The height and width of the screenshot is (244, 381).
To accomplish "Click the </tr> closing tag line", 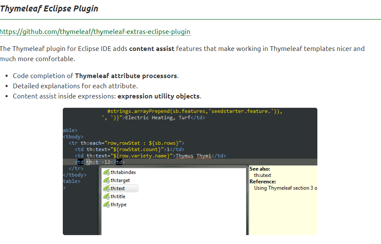I will (x=76, y=168).
